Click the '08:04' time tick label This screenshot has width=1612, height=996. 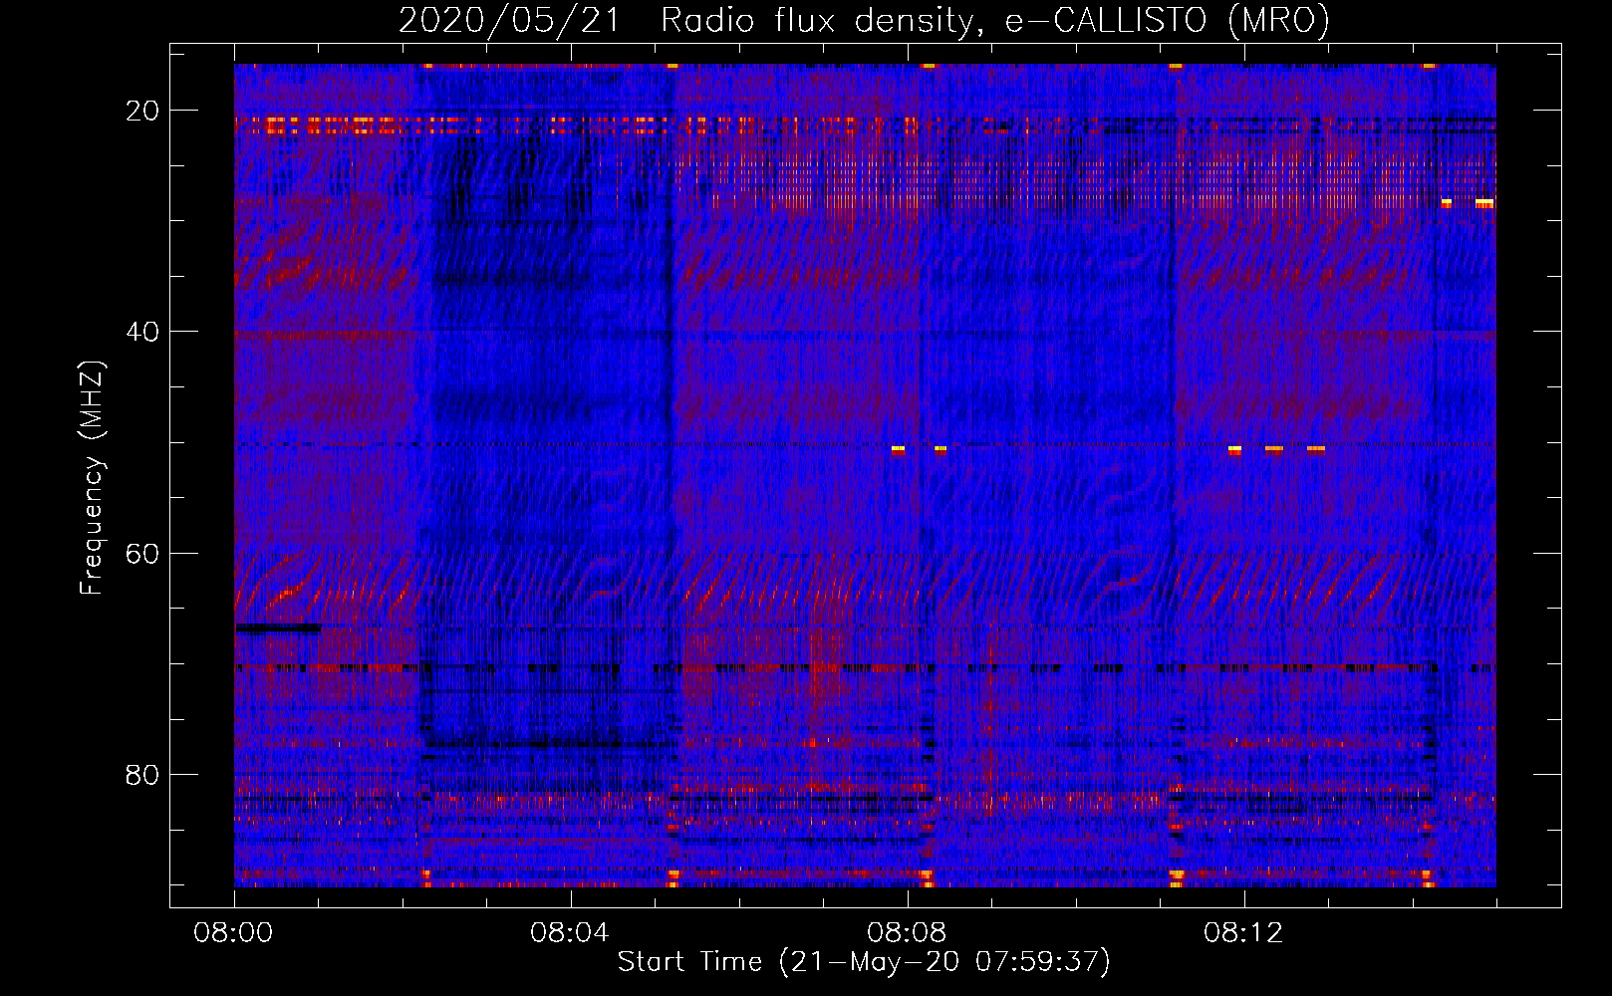pyautogui.click(x=571, y=934)
